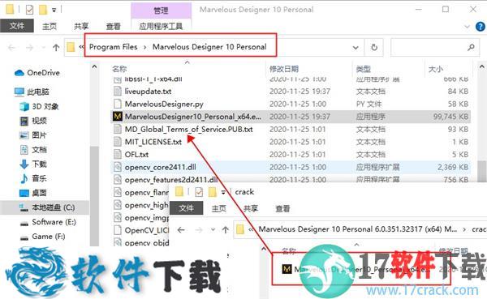Image resolution: width=487 pixels, height=299 pixels.
Task: Click the help question mark icon
Action: point(481,27)
